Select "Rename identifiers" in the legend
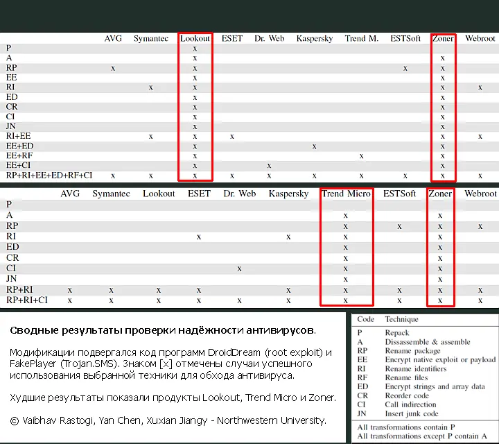 click(416, 368)
